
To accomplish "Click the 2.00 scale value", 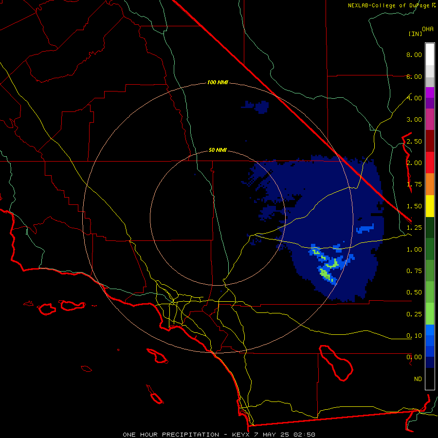I will click(x=414, y=163).
